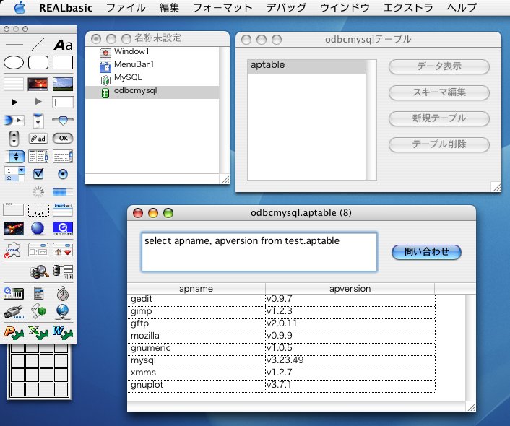
Task: Click the 問い合わせ query button
Action: 426,252
